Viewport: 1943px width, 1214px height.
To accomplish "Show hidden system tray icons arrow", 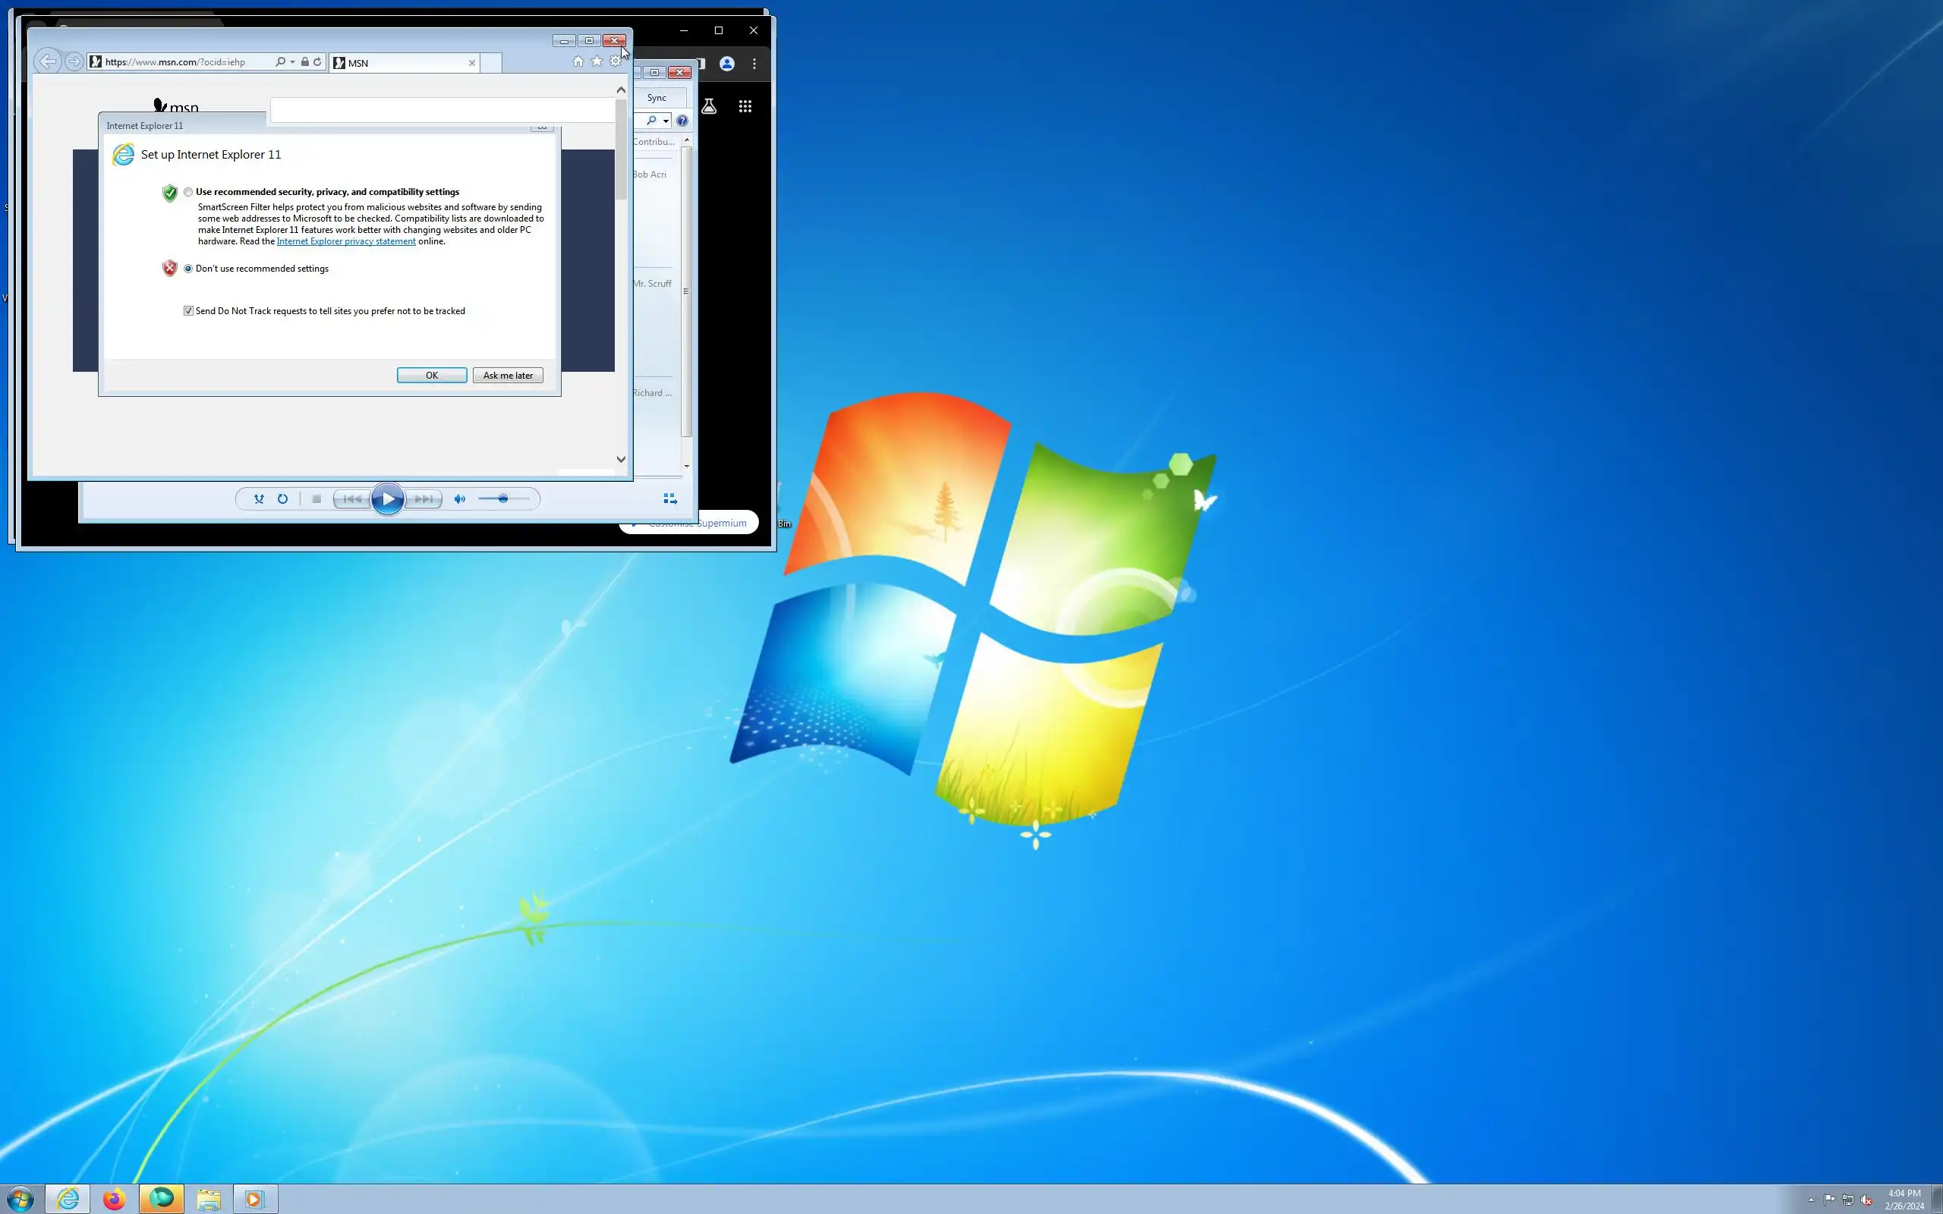I will (1810, 1200).
